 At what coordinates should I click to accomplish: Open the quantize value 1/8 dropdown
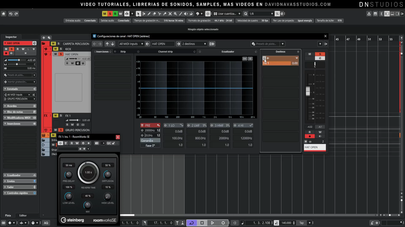(261, 14)
